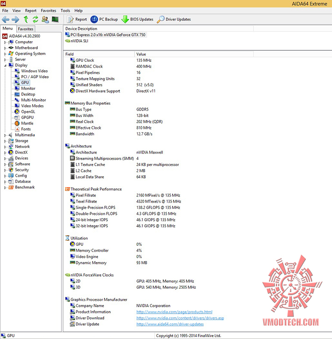This screenshot has height=339, width=332.
Task: Open the Report menu
Action: (x=31, y=11)
